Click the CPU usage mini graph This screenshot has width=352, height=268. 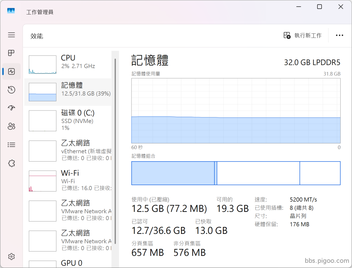click(42, 65)
